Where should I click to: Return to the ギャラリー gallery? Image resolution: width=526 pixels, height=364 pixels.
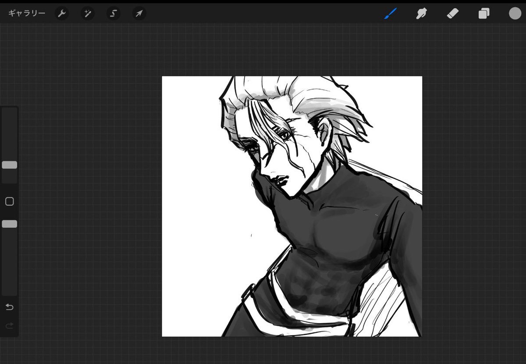point(26,13)
